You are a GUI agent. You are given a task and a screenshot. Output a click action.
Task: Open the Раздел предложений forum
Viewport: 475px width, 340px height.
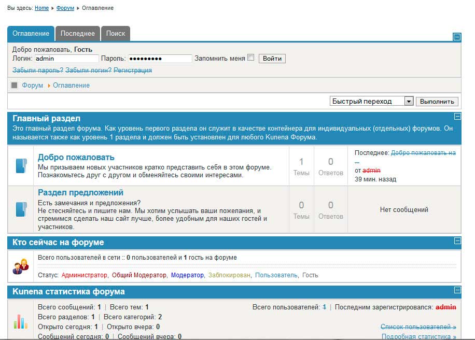tap(80, 193)
